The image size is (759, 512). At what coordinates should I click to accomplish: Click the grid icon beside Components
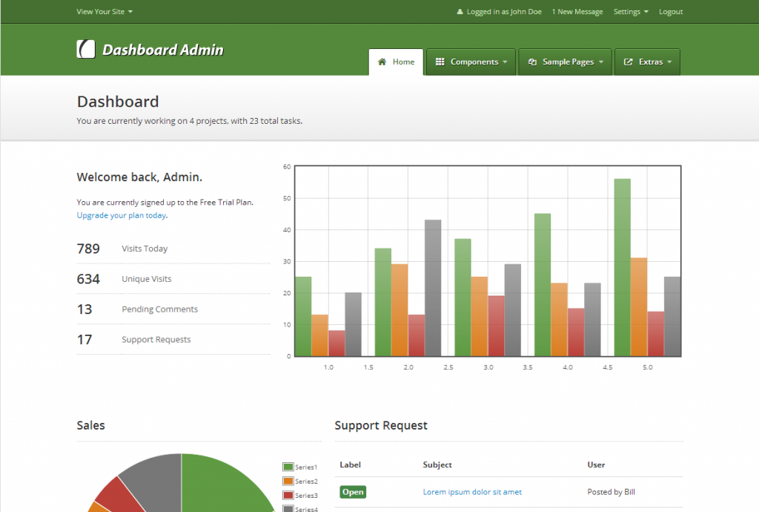pyautogui.click(x=440, y=62)
